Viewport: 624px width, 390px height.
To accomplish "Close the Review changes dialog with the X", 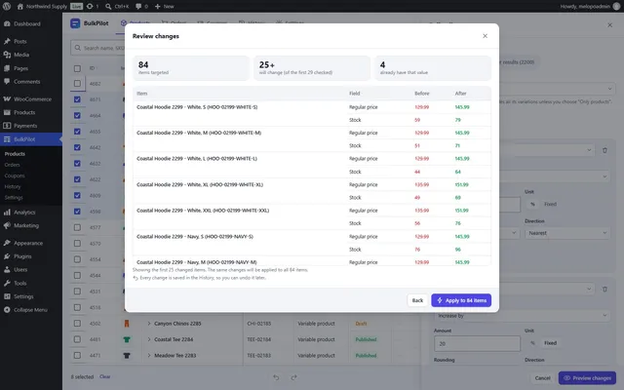I will (x=485, y=36).
